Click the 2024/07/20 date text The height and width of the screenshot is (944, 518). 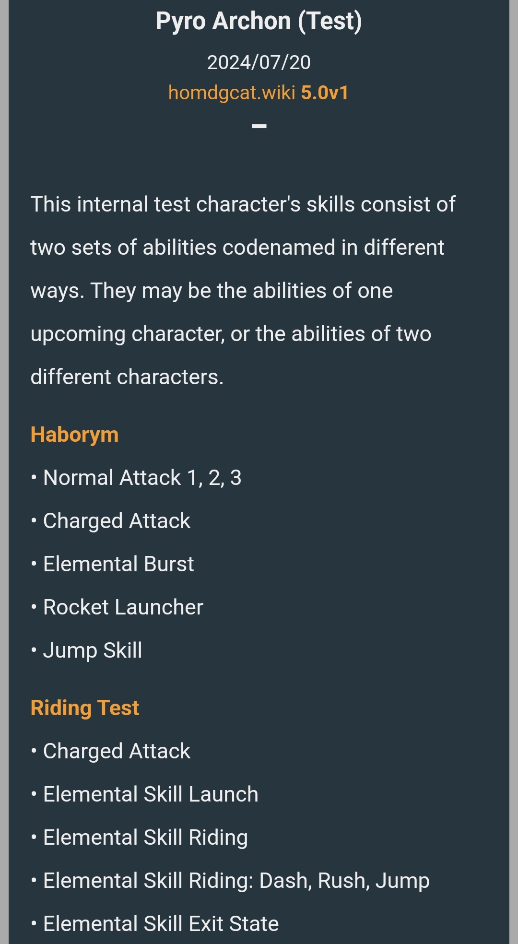pos(259,62)
